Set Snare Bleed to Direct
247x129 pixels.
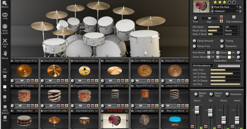[218, 57]
